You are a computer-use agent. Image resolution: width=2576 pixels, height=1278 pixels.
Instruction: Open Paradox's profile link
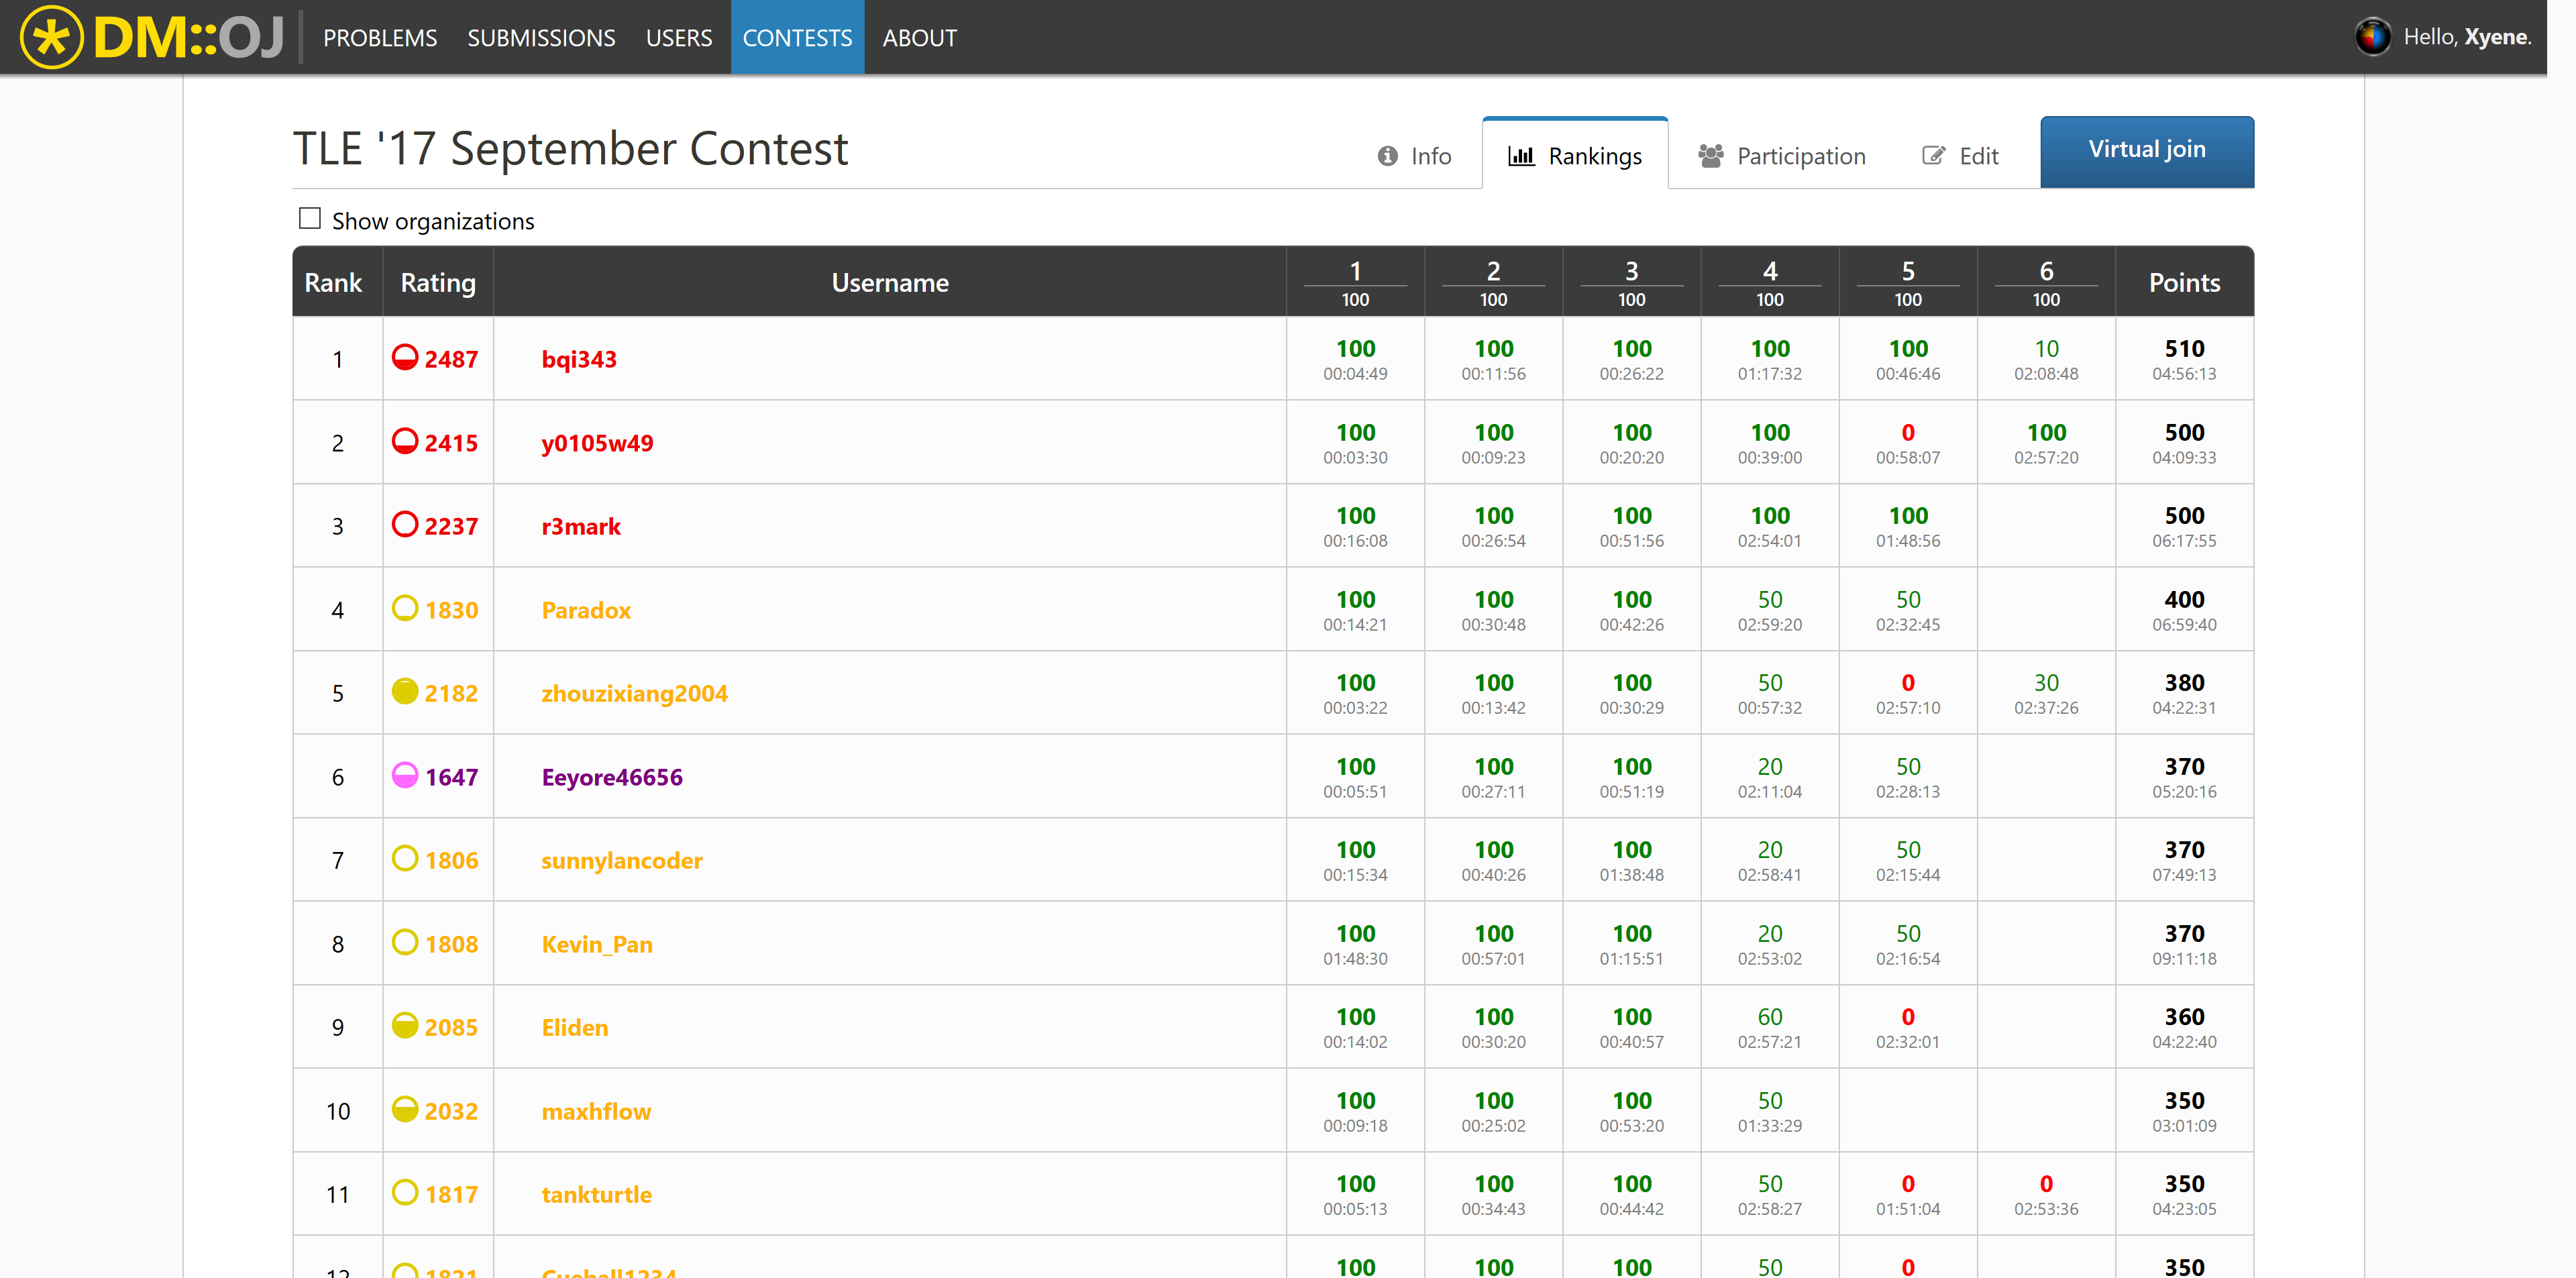coord(586,610)
